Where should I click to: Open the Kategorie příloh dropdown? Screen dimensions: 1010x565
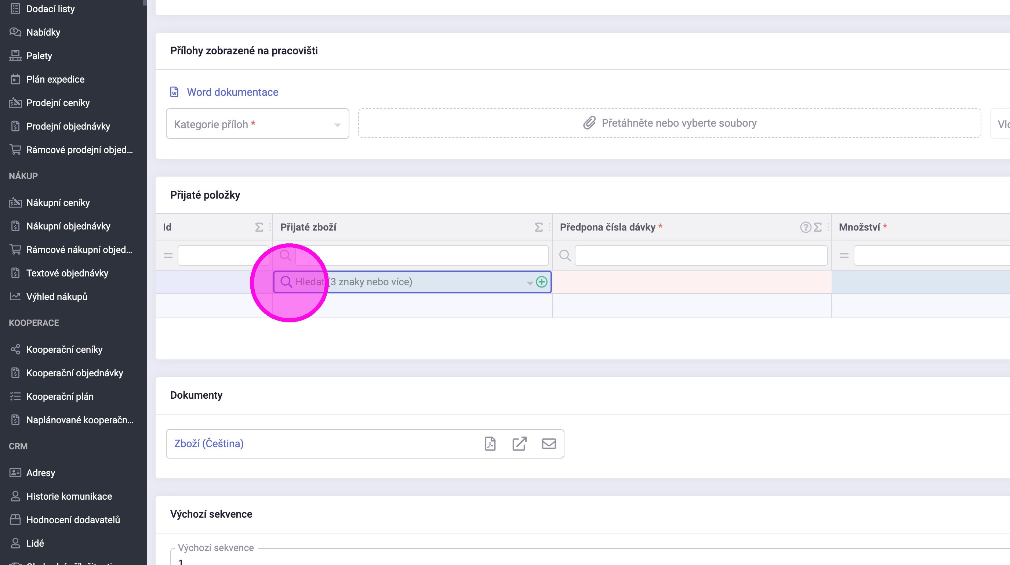point(257,124)
